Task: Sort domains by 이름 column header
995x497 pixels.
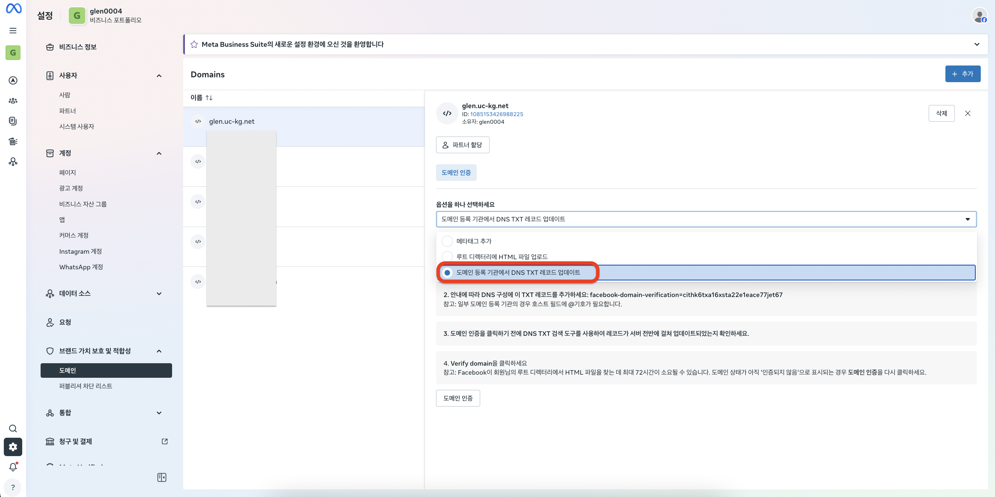Action: 201,98
